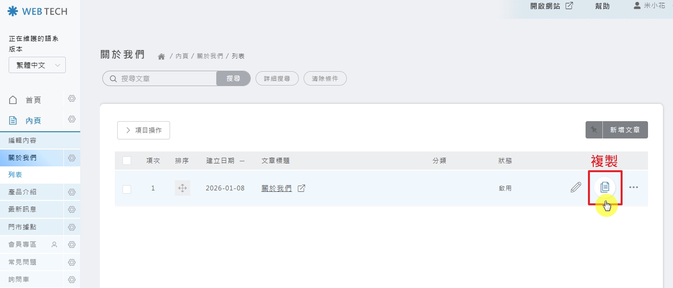Click the 關於我們 article title link
Viewport: 673px width, 288px height.
[276, 188]
